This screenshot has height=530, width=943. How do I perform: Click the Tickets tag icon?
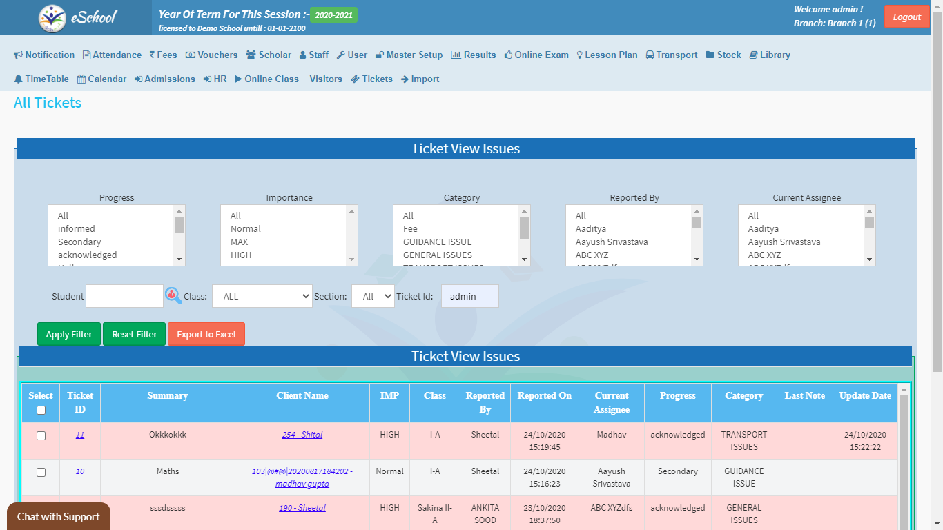pyautogui.click(x=355, y=79)
